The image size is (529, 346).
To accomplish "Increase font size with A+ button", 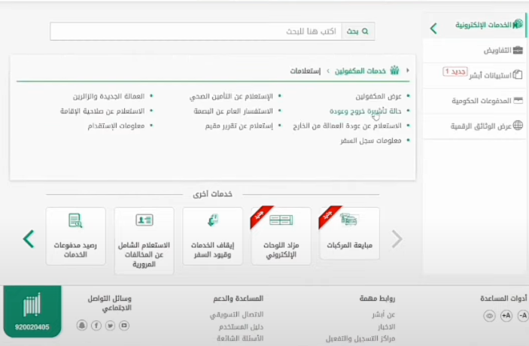I will pyautogui.click(x=506, y=316).
